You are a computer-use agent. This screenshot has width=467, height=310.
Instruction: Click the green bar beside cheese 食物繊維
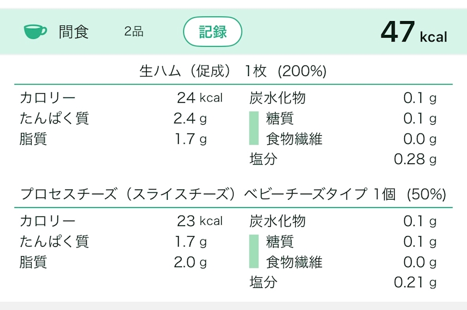254,262
